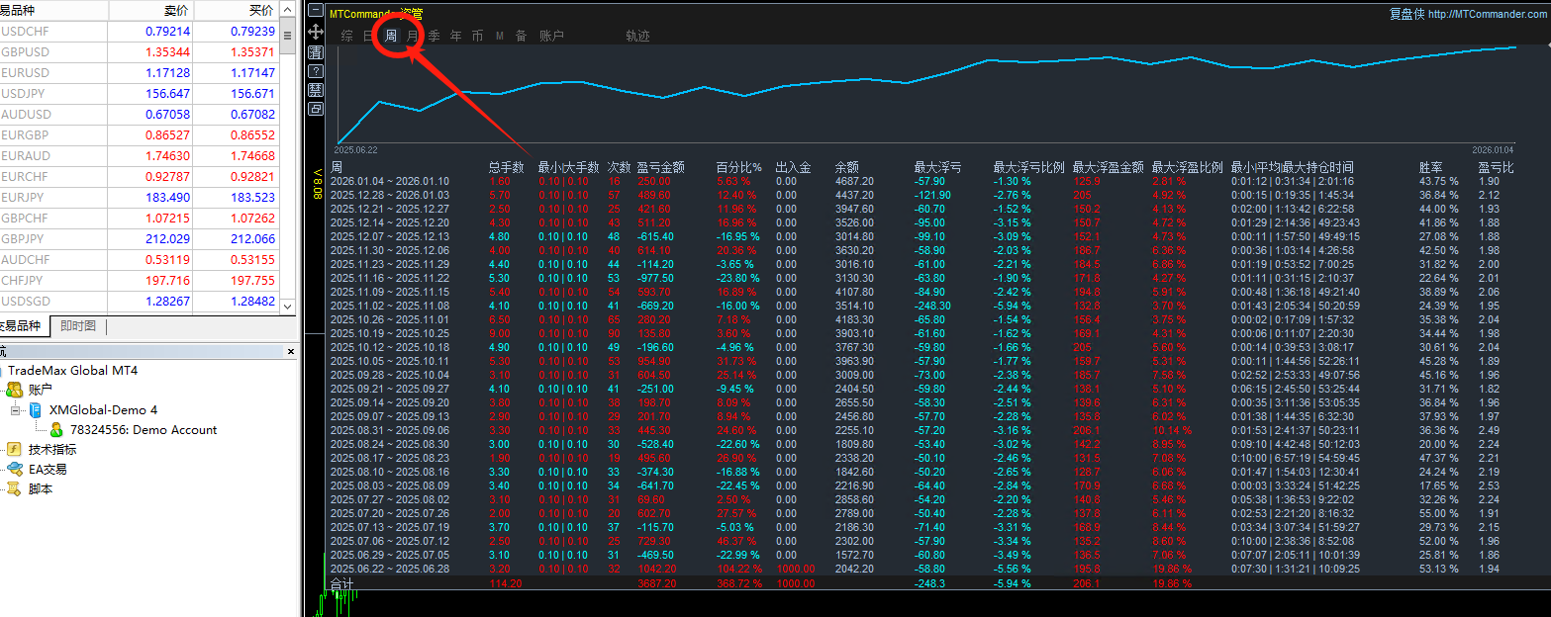Switch to the 即时图 tick chart tab

coord(78,326)
